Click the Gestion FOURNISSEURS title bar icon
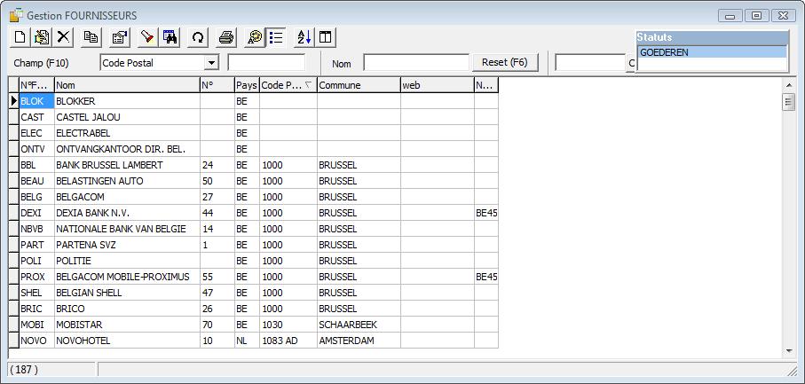The height and width of the screenshot is (384, 805). coord(17,15)
